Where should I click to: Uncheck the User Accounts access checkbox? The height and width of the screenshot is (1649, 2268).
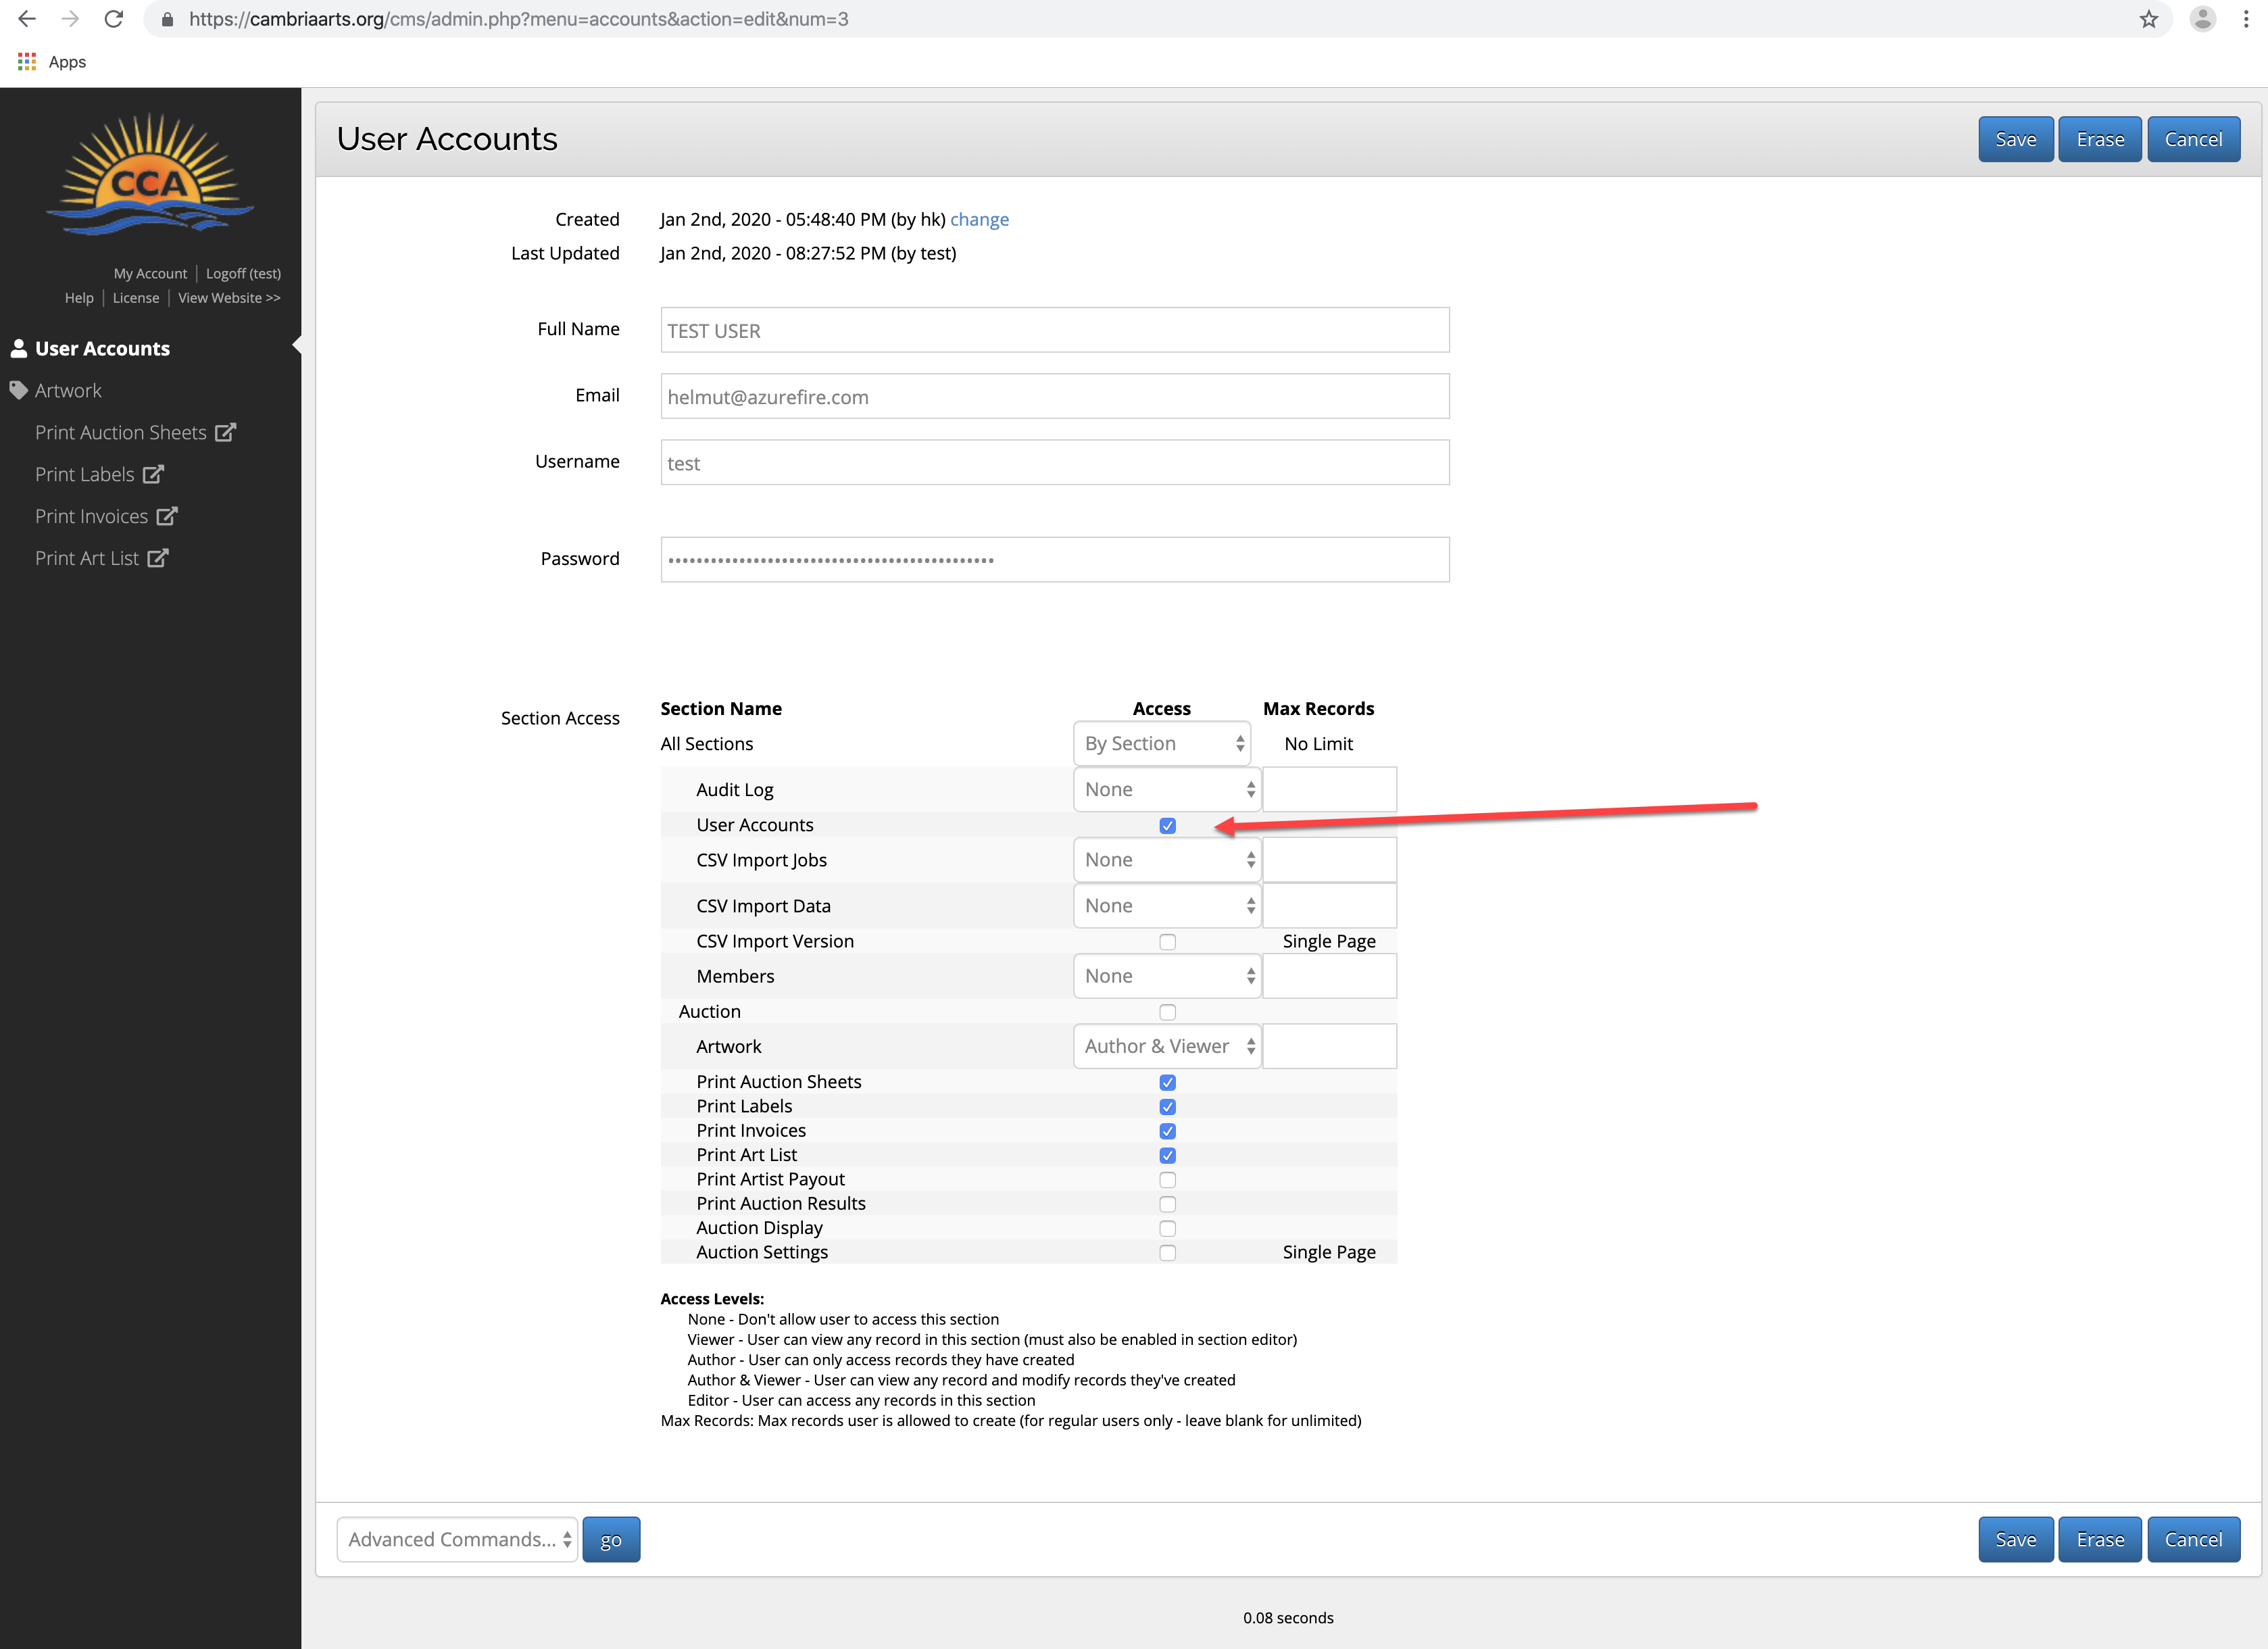pos(1167,826)
